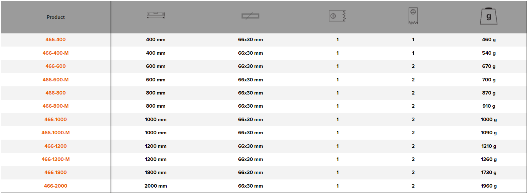Open product link 466-800-M
The width and height of the screenshot is (528, 194).
[56, 106]
